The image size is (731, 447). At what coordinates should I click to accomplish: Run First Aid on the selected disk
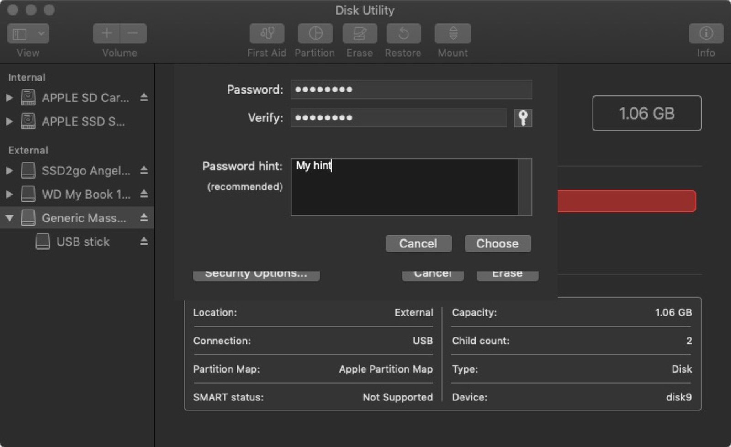pos(266,33)
